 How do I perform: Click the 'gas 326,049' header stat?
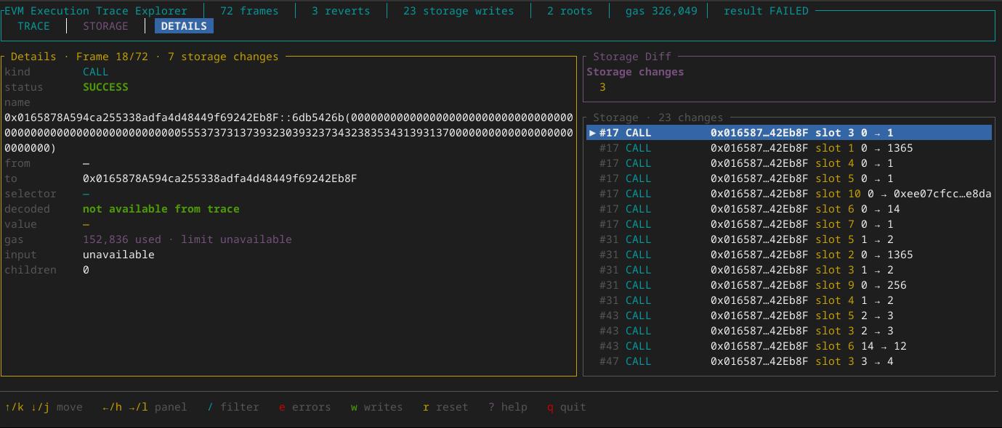pos(661,11)
